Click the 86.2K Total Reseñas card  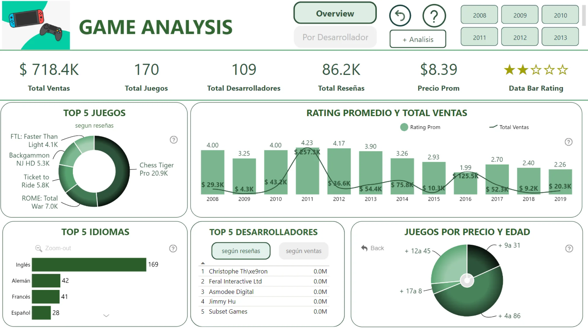click(x=341, y=76)
